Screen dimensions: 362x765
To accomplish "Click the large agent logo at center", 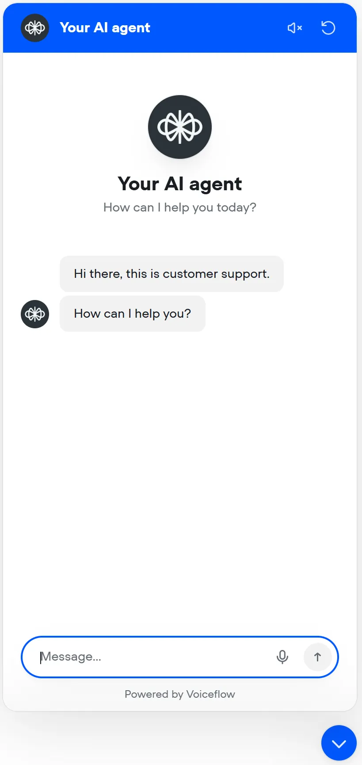I will click(180, 127).
